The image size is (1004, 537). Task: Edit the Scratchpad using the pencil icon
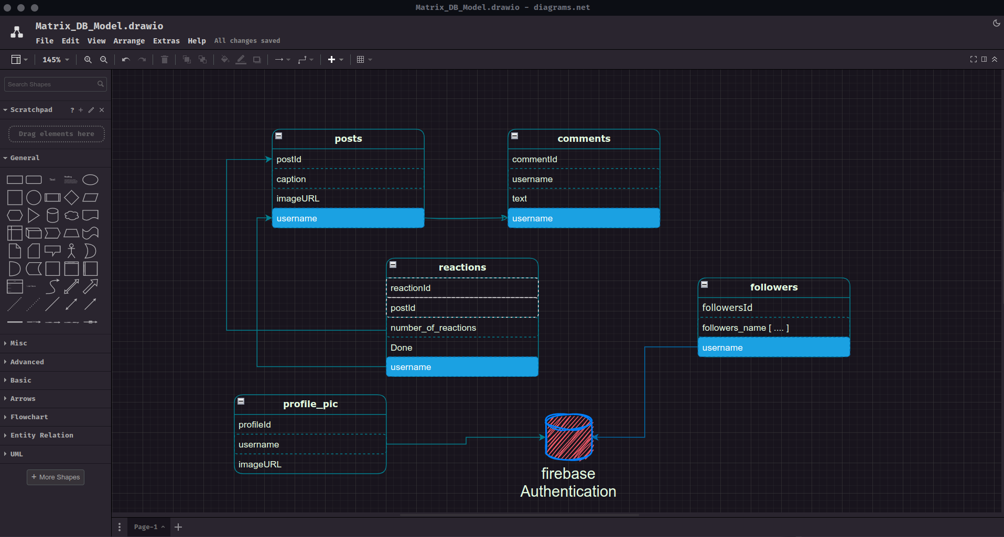click(91, 110)
